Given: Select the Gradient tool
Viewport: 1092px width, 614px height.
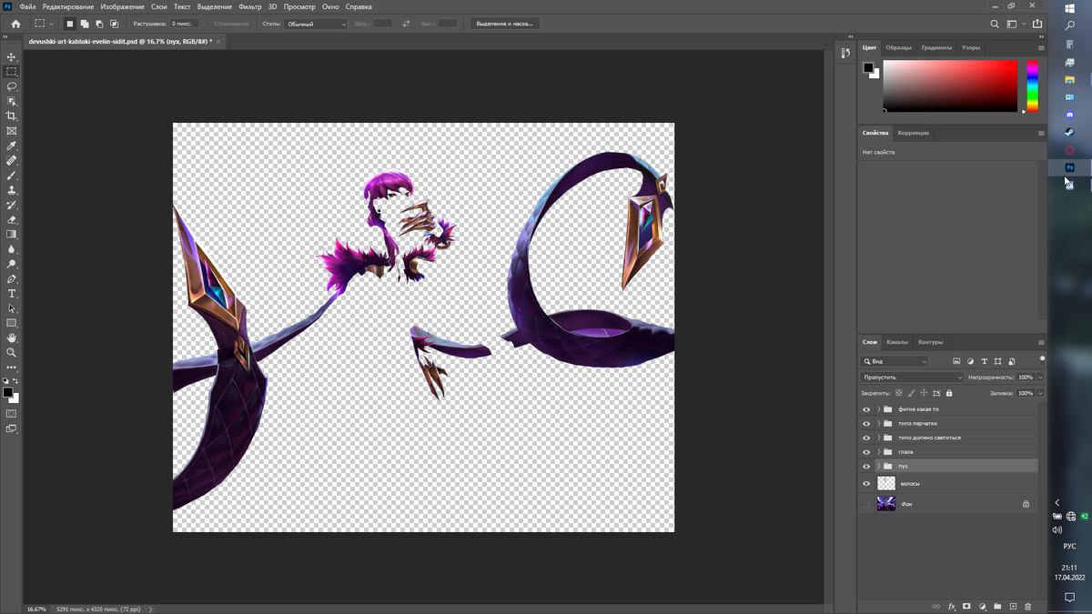Looking at the screenshot, I should pos(12,234).
